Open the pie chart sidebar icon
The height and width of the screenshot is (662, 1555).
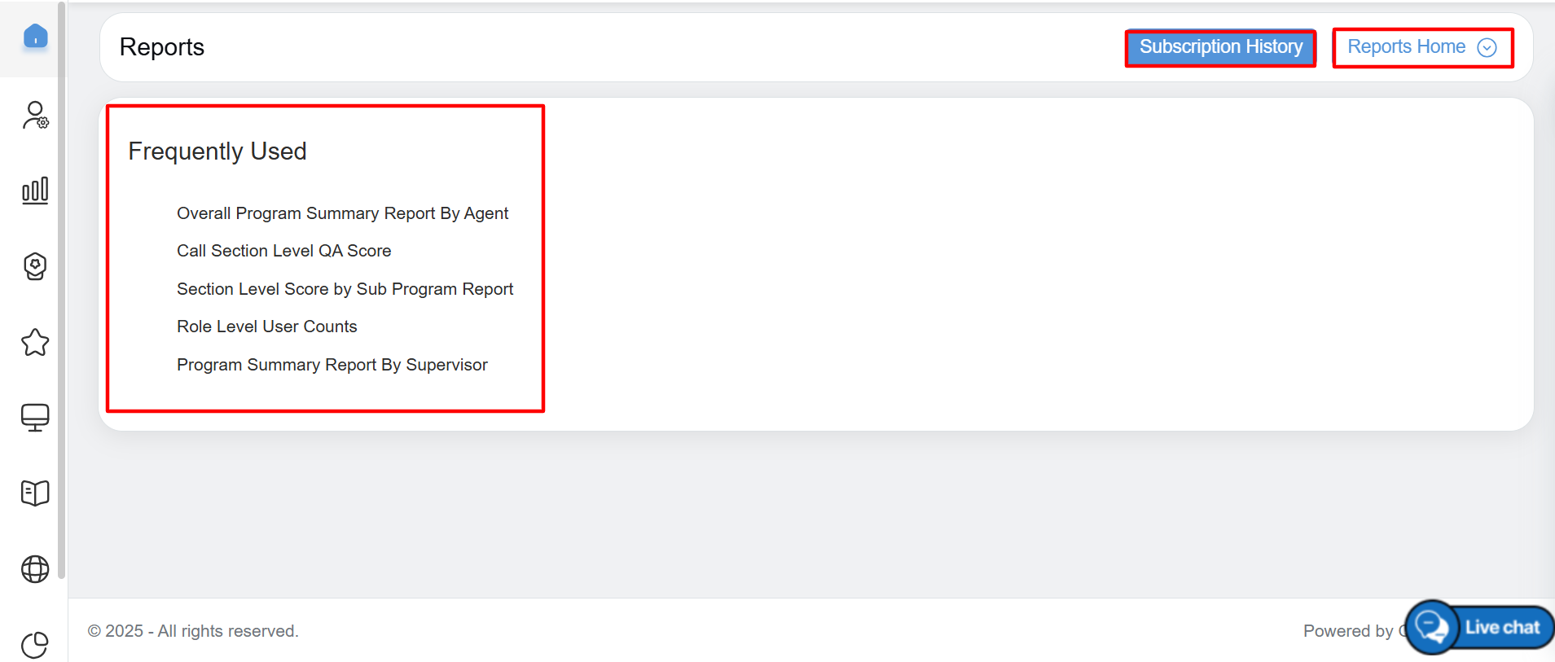tap(35, 644)
